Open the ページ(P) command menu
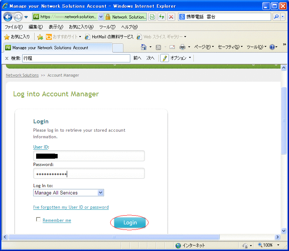Screen dimensions: 289x251 point(204,47)
